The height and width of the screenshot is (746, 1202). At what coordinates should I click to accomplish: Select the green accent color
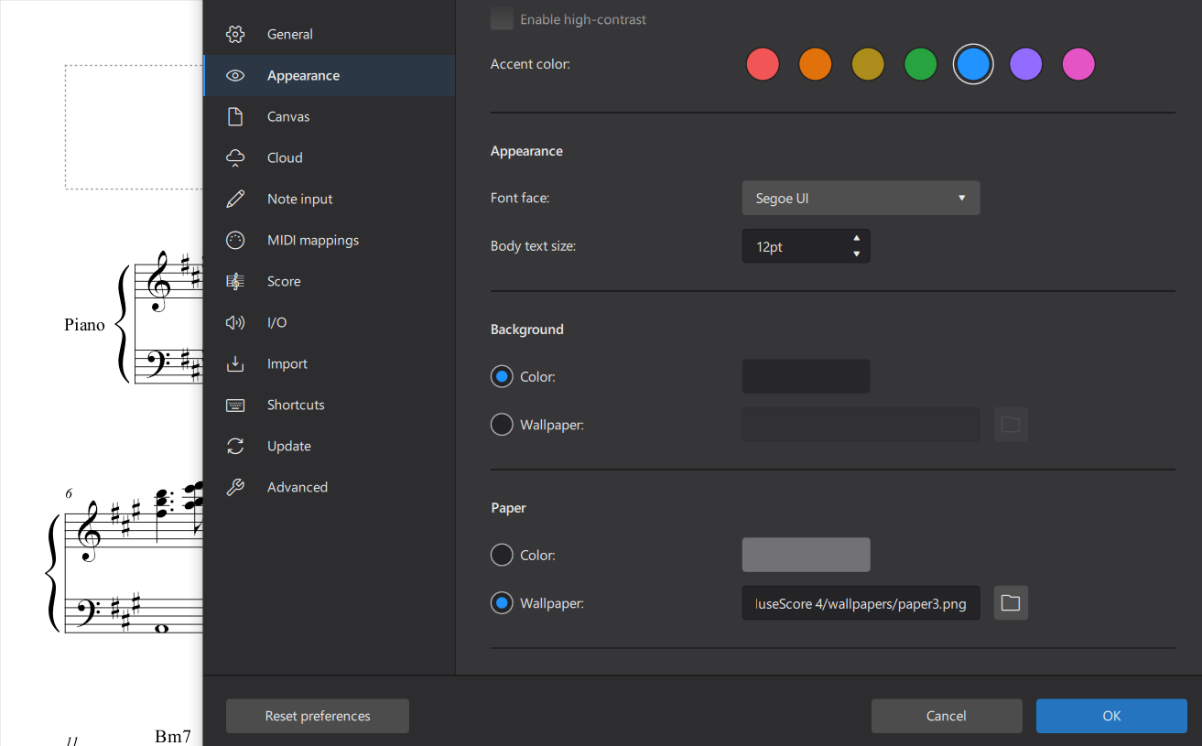point(920,64)
